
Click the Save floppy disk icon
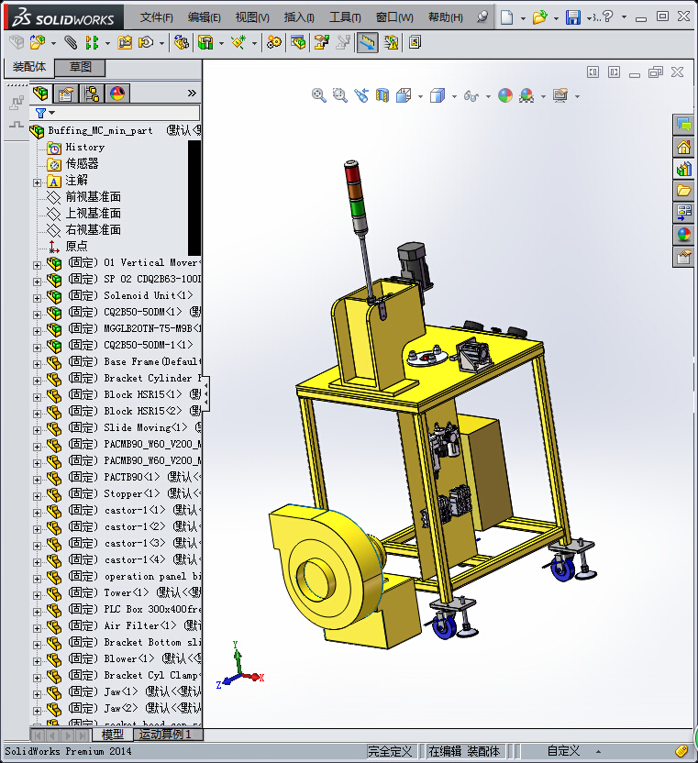(573, 17)
